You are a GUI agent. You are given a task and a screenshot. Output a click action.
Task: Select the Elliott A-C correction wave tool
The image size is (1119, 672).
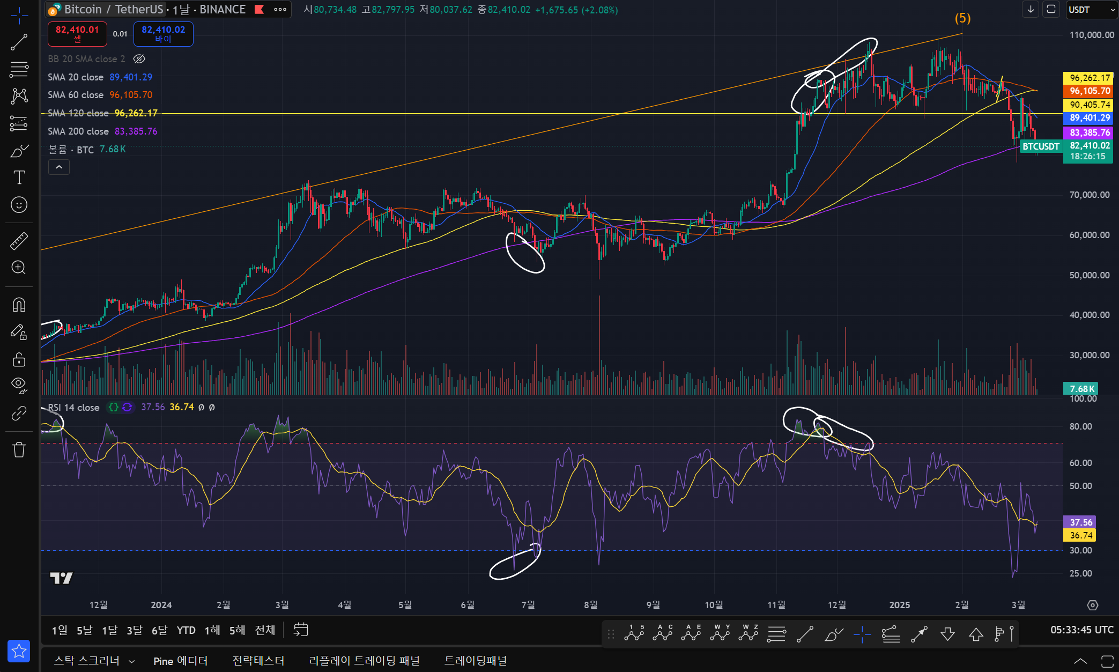663,633
